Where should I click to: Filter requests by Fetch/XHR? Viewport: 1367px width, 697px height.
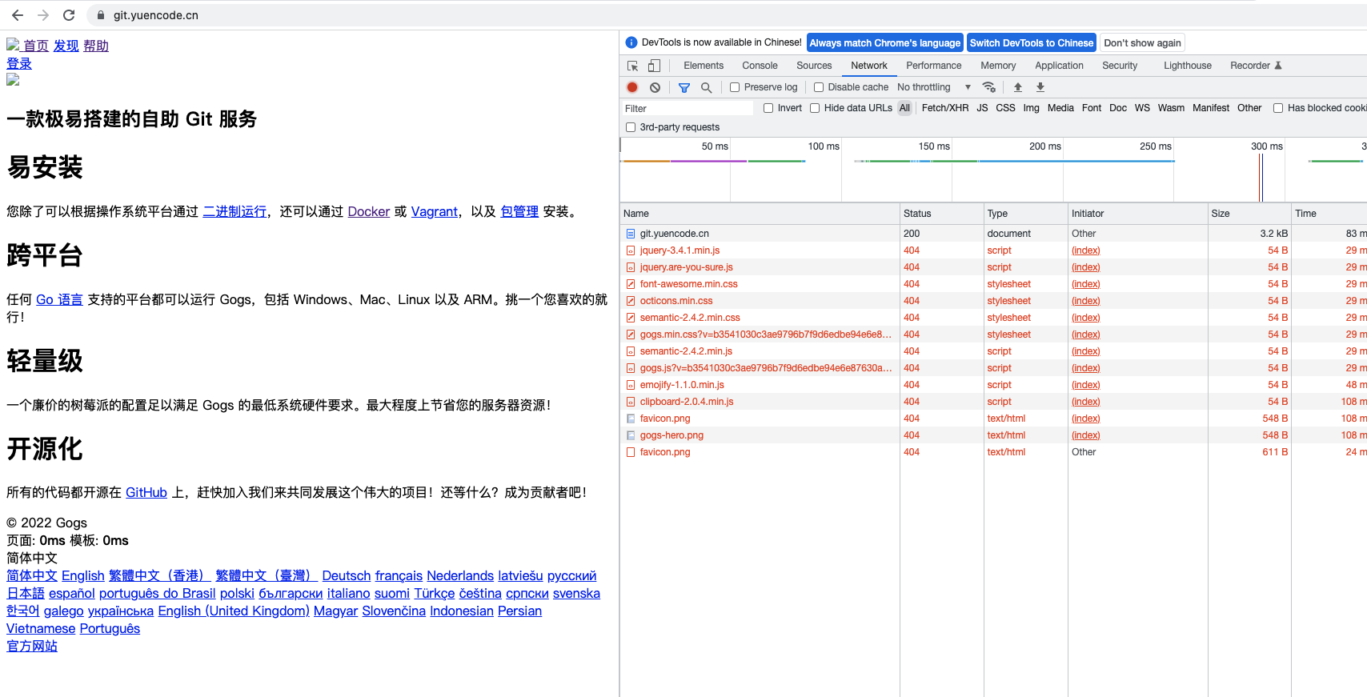coord(945,108)
